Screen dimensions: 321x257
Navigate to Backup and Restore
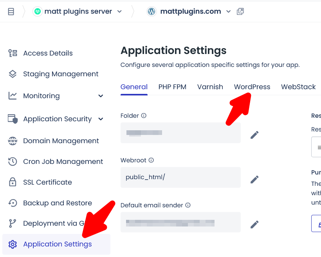pyautogui.click(x=57, y=203)
